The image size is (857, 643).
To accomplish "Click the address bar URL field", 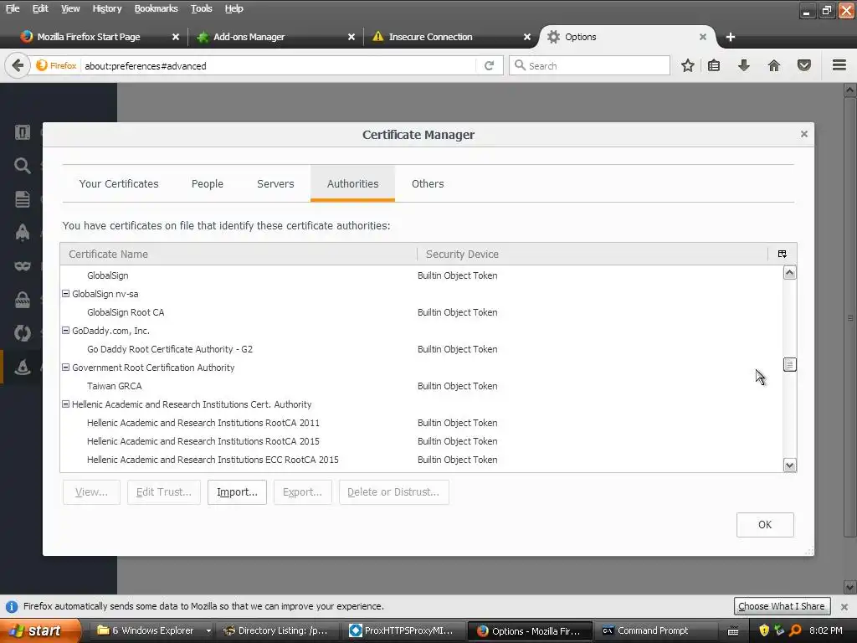I will tap(279, 65).
